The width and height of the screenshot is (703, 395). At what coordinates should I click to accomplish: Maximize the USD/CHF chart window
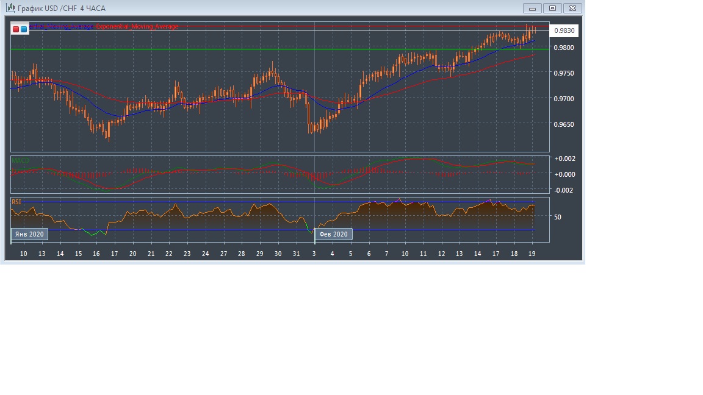tap(552, 9)
